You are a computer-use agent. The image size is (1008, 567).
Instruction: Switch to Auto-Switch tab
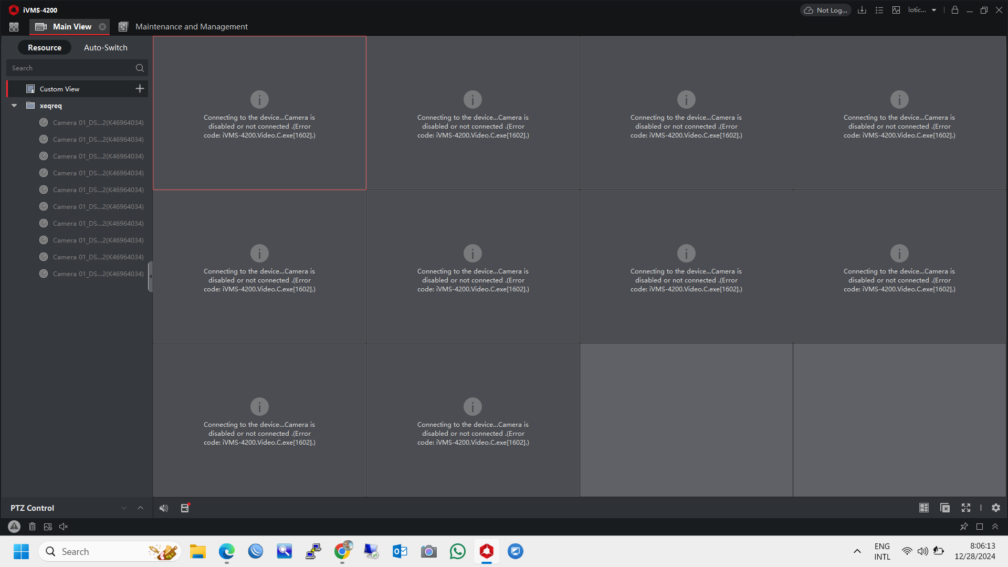106,47
